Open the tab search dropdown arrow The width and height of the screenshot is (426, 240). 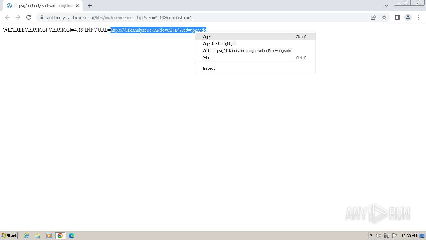click(386, 6)
